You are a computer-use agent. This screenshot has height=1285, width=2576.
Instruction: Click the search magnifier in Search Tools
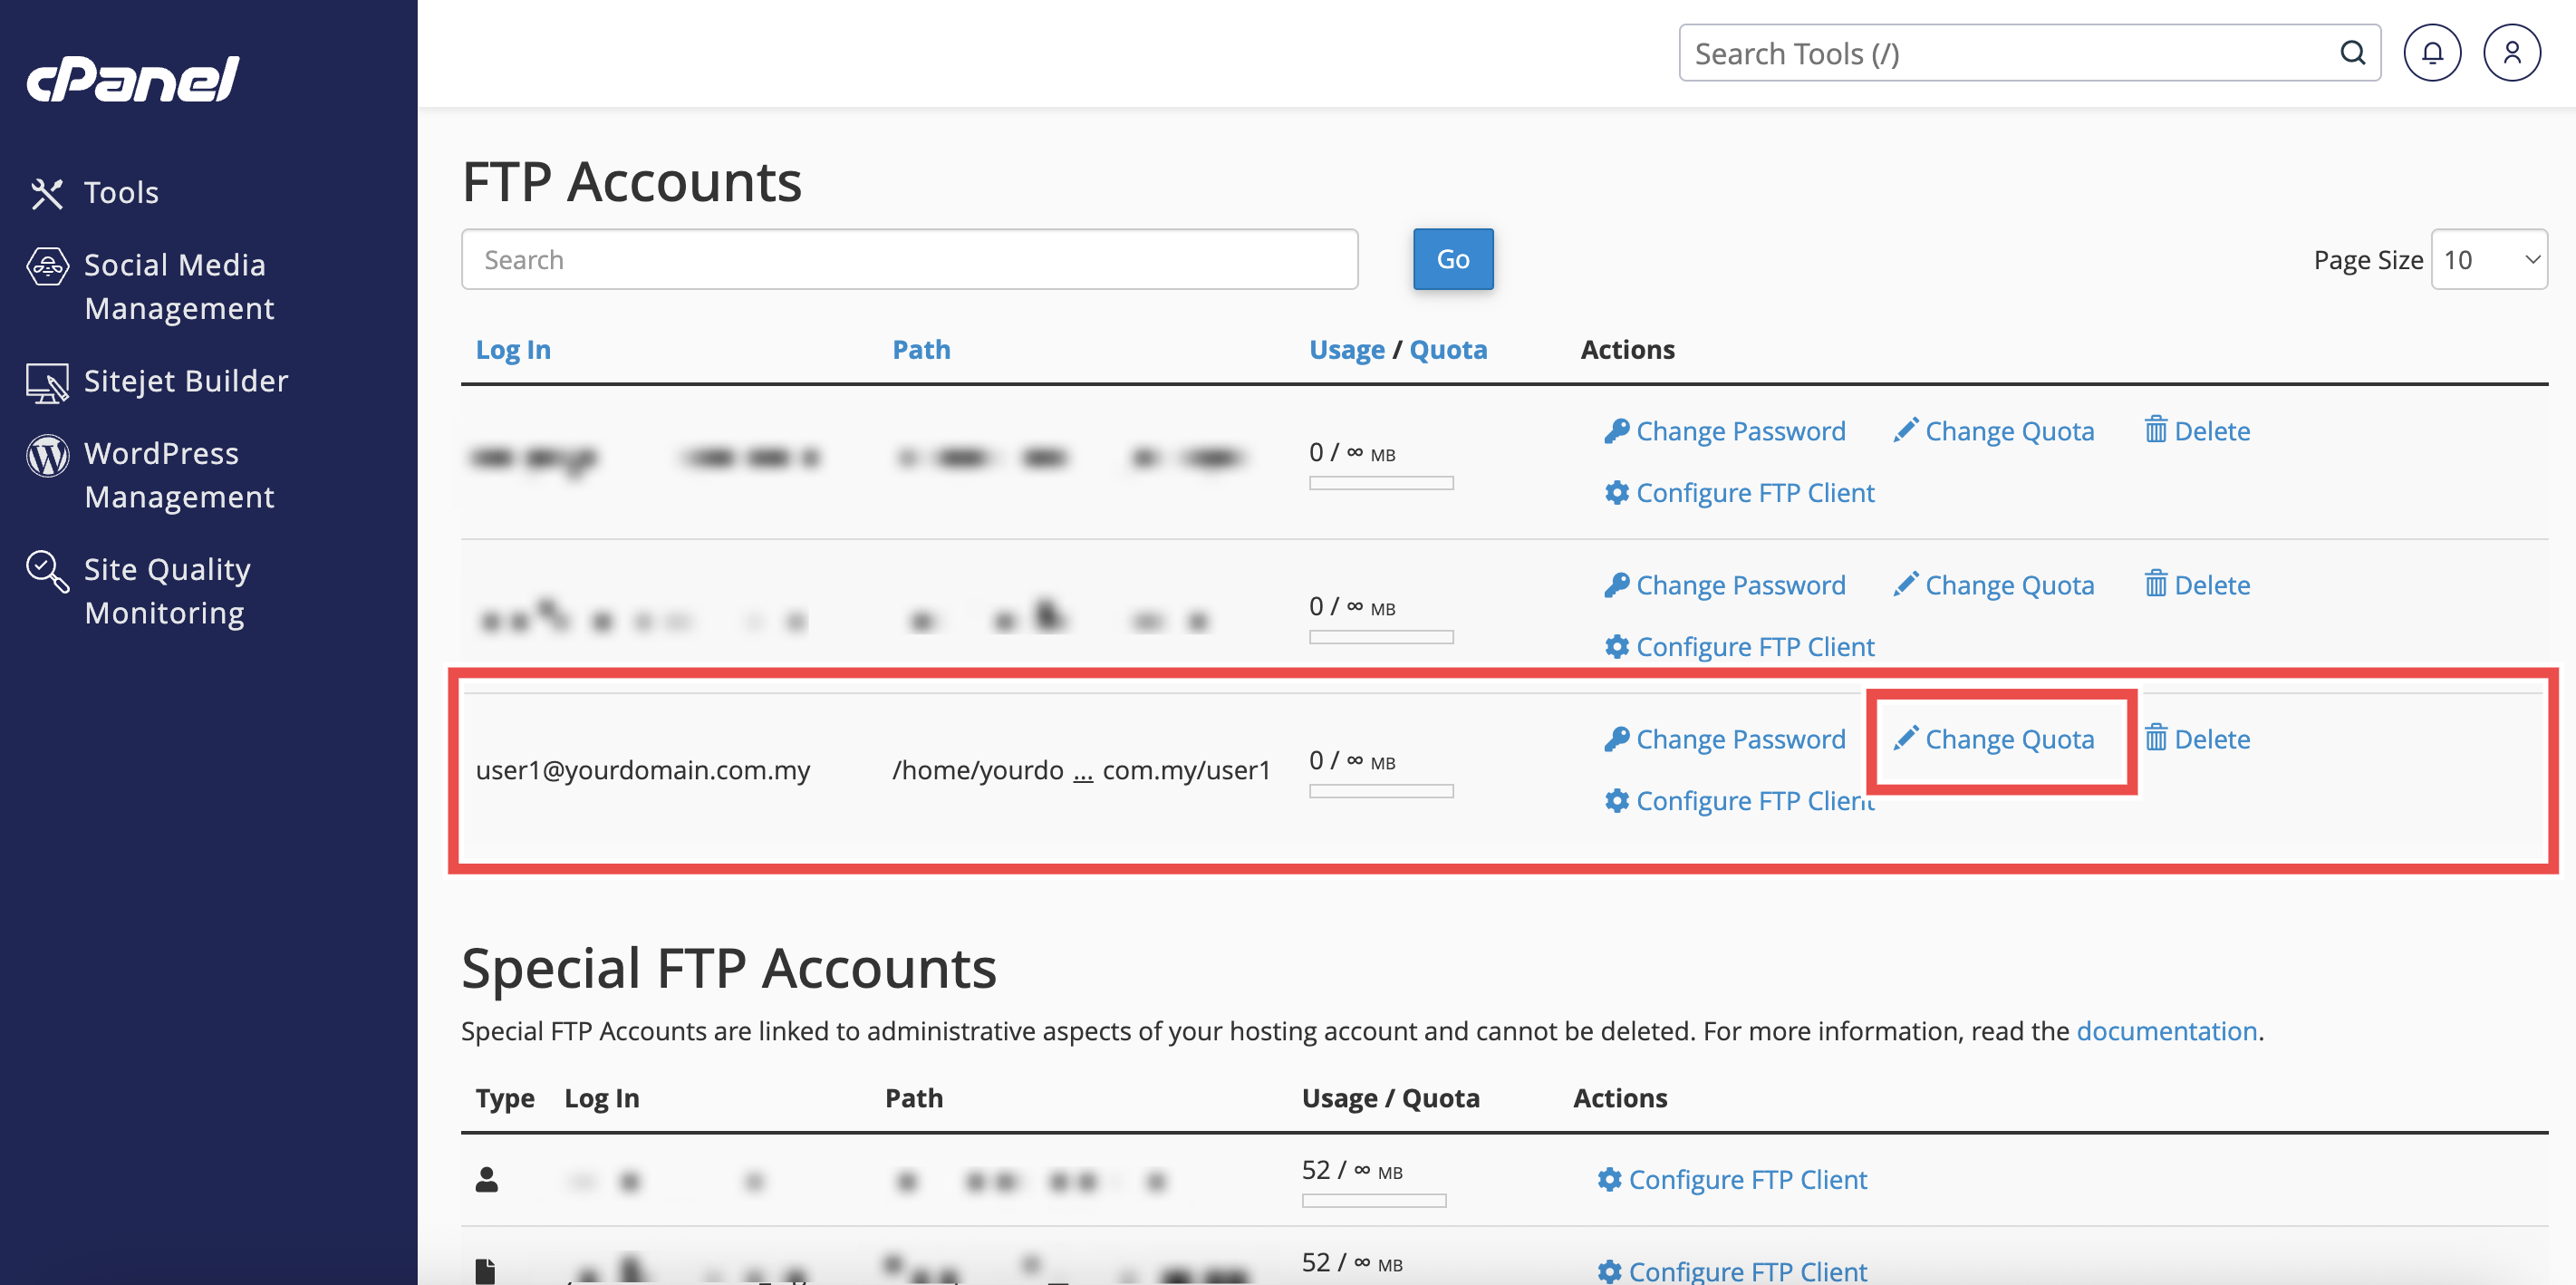click(2352, 53)
